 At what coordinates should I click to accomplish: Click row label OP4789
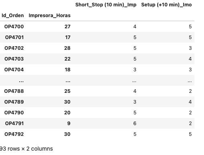pyautogui.click(x=14, y=102)
